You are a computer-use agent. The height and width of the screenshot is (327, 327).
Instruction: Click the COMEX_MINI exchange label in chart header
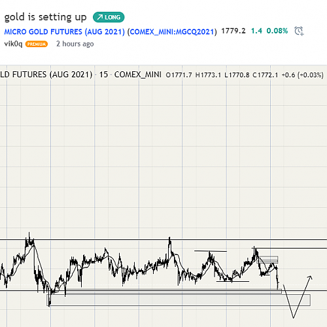[x=138, y=75]
